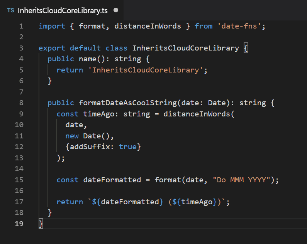The height and width of the screenshot is (244, 307).
Task: Click line number 8 in gutter
Action: (x=21, y=103)
